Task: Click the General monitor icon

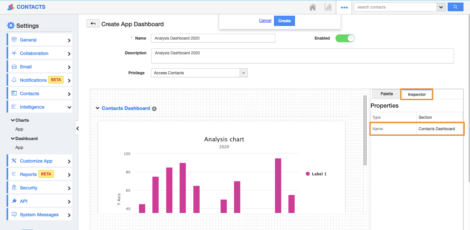Action: [x=14, y=40]
